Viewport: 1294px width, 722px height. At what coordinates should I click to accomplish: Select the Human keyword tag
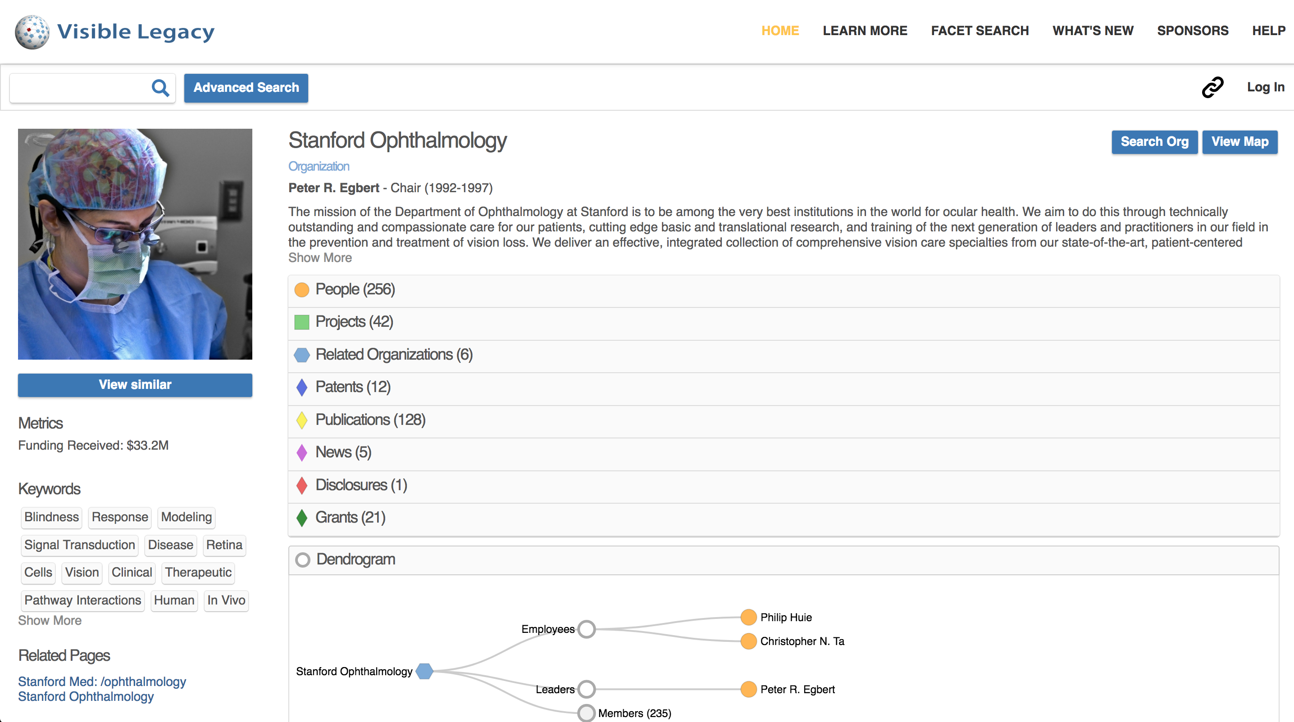pyautogui.click(x=174, y=600)
